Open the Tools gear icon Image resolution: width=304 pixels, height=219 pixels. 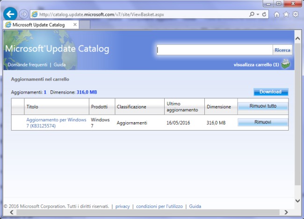pyautogui.click(x=296, y=14)
